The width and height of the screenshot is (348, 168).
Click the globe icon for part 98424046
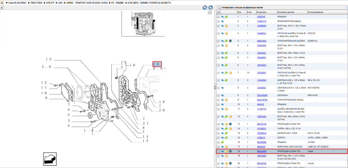[230, 163]
